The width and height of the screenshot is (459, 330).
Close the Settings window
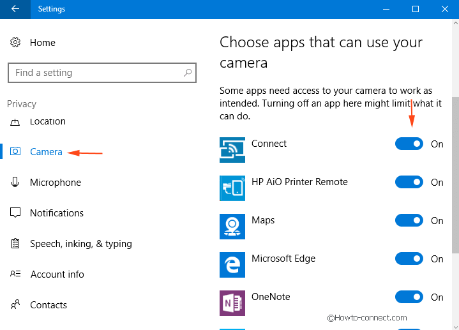pos(445,9)
